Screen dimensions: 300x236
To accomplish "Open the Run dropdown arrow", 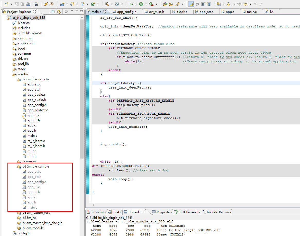I will tap(146, 4).
